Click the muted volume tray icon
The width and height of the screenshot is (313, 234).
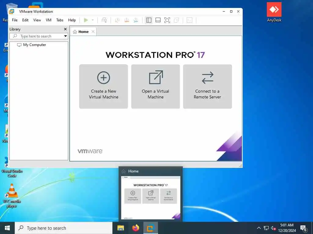point(273,228)
